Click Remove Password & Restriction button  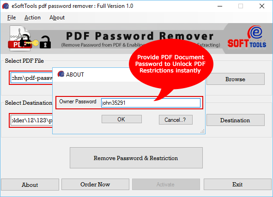[x=136, y=158]
